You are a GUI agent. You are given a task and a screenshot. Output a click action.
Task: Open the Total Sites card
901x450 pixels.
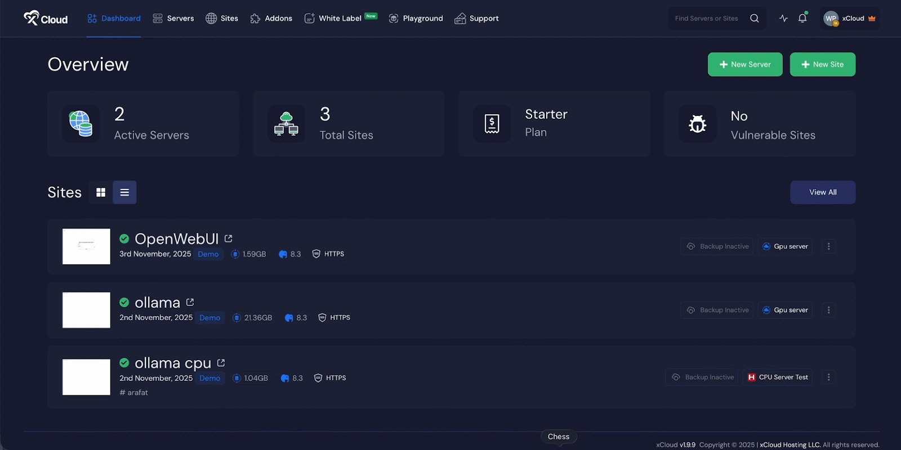tap(349, 124)
